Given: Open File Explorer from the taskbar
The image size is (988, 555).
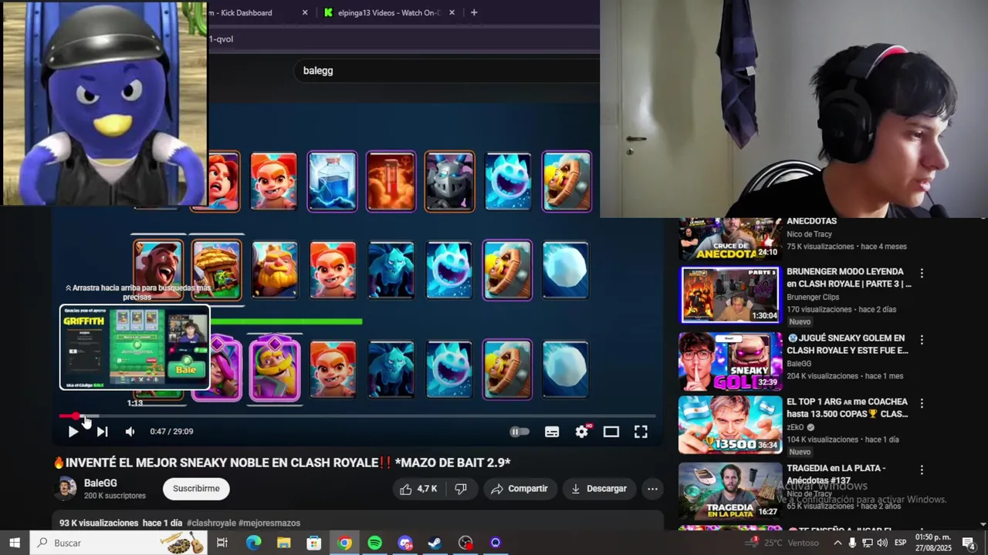Looking at the screenshot, I should [x=283, y=543].
